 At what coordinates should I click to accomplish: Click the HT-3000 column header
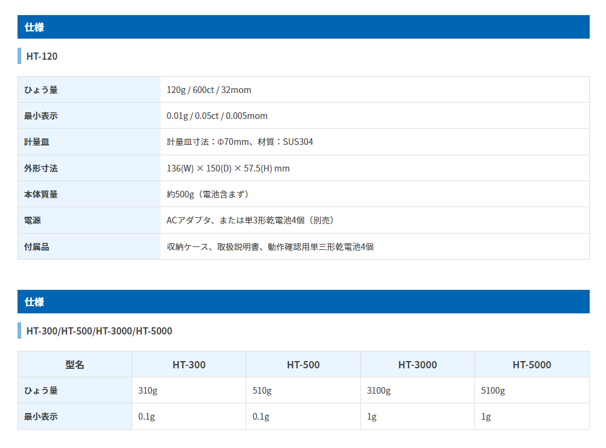417,365
